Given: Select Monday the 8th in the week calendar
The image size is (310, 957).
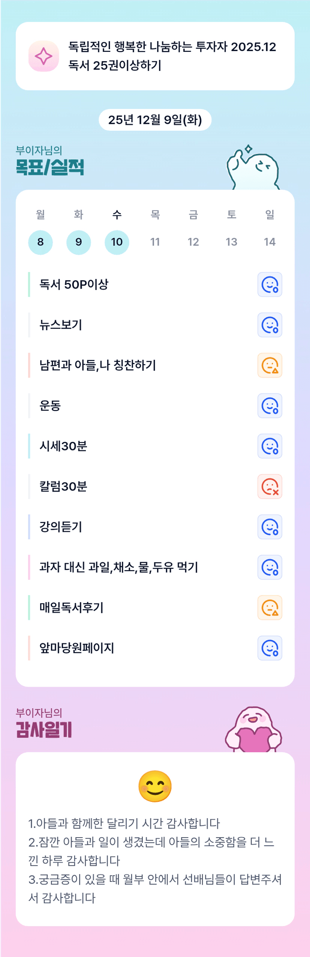Looking at the screenshot, I should [x=40, y=242].
